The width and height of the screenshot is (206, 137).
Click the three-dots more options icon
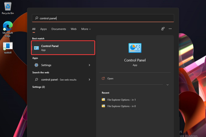170,29
